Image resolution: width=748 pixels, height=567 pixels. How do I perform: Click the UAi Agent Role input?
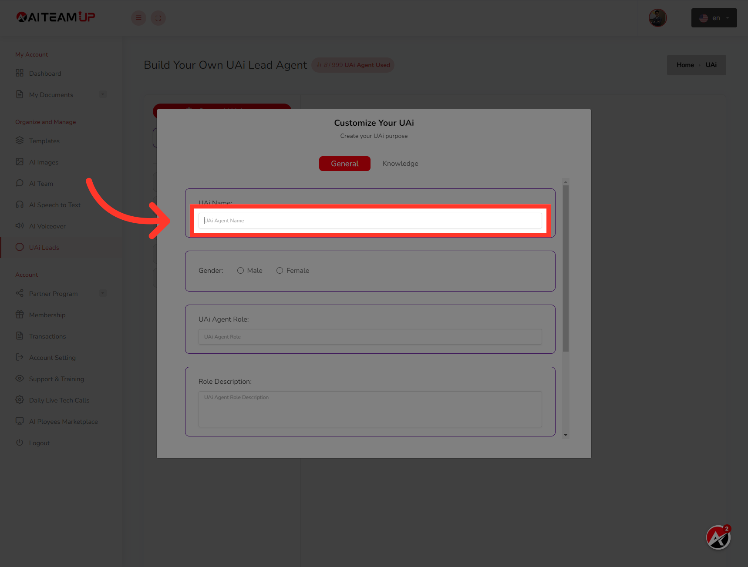point(370,337)
